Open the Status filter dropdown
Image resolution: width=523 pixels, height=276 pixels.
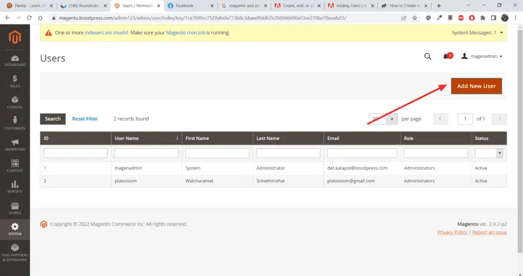click(x=489, y=153)
